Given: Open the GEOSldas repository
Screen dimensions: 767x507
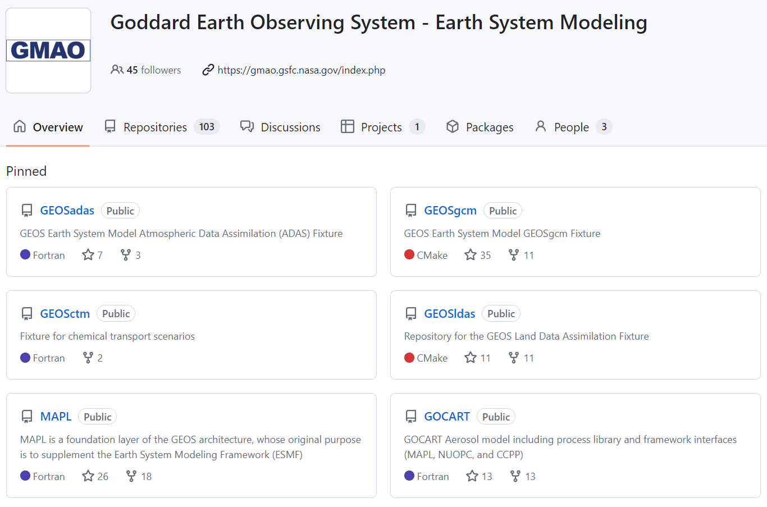Looking at the screenshot, I should pyautogui.click(x=450, y=313).
